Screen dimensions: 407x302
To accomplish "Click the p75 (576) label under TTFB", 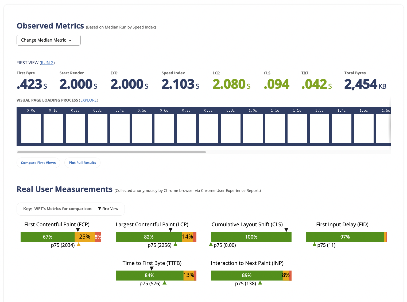I will [150, 284].
